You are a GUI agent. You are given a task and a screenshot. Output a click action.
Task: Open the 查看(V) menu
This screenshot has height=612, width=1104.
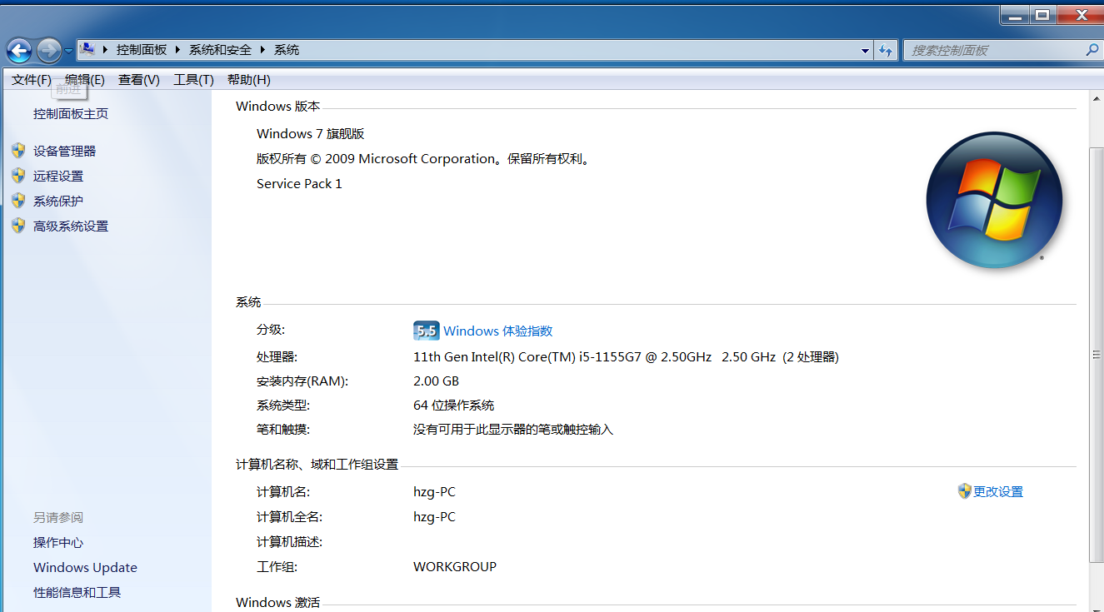click(138, 80)
